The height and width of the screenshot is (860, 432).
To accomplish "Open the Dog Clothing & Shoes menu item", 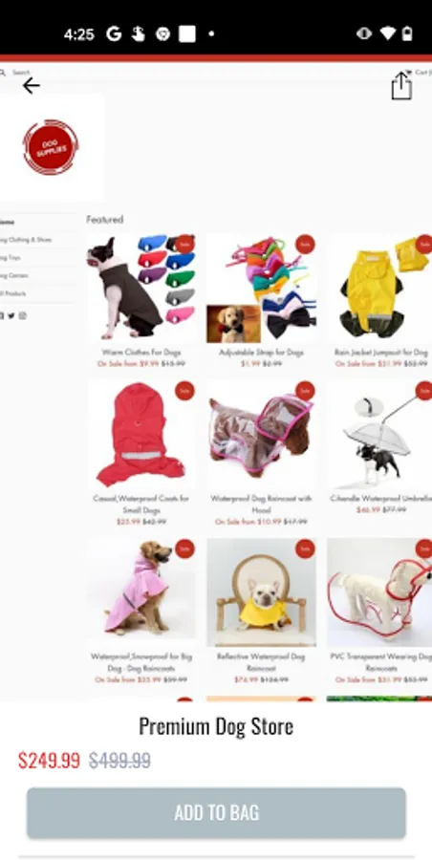I will [x=26, y=240].
